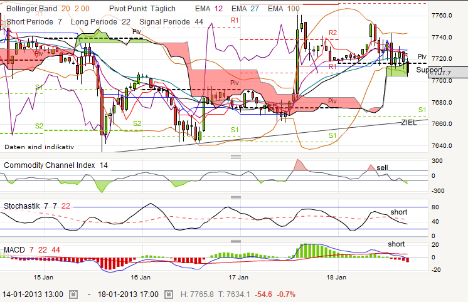Screen dimensions: 468x302
Task: Click the 15 Jan date axis label
Action: (43, 278)
